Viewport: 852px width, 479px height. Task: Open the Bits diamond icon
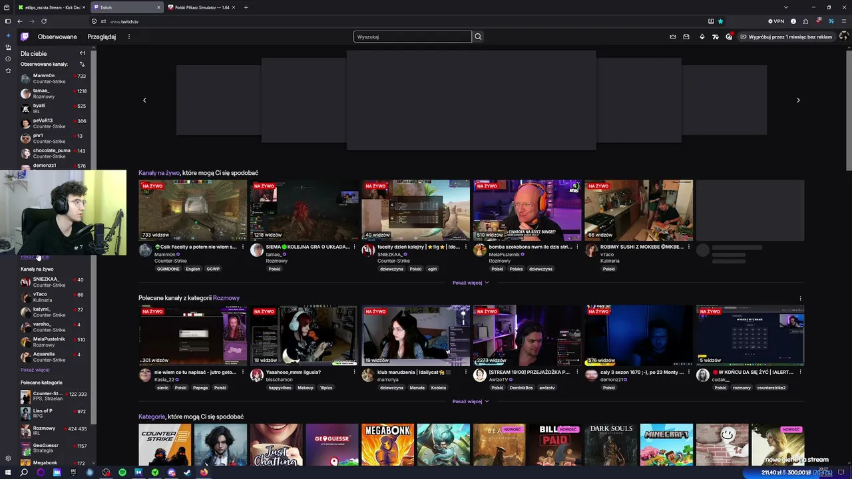point(702,37)
